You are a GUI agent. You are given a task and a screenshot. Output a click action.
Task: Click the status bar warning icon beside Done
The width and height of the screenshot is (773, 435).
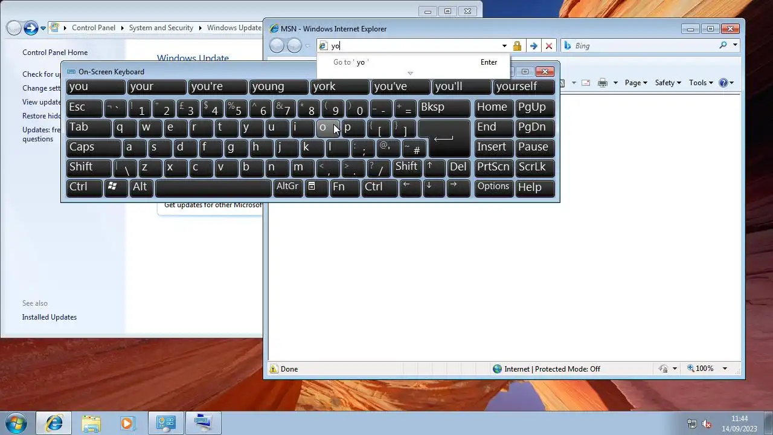[x=274, y=369]
